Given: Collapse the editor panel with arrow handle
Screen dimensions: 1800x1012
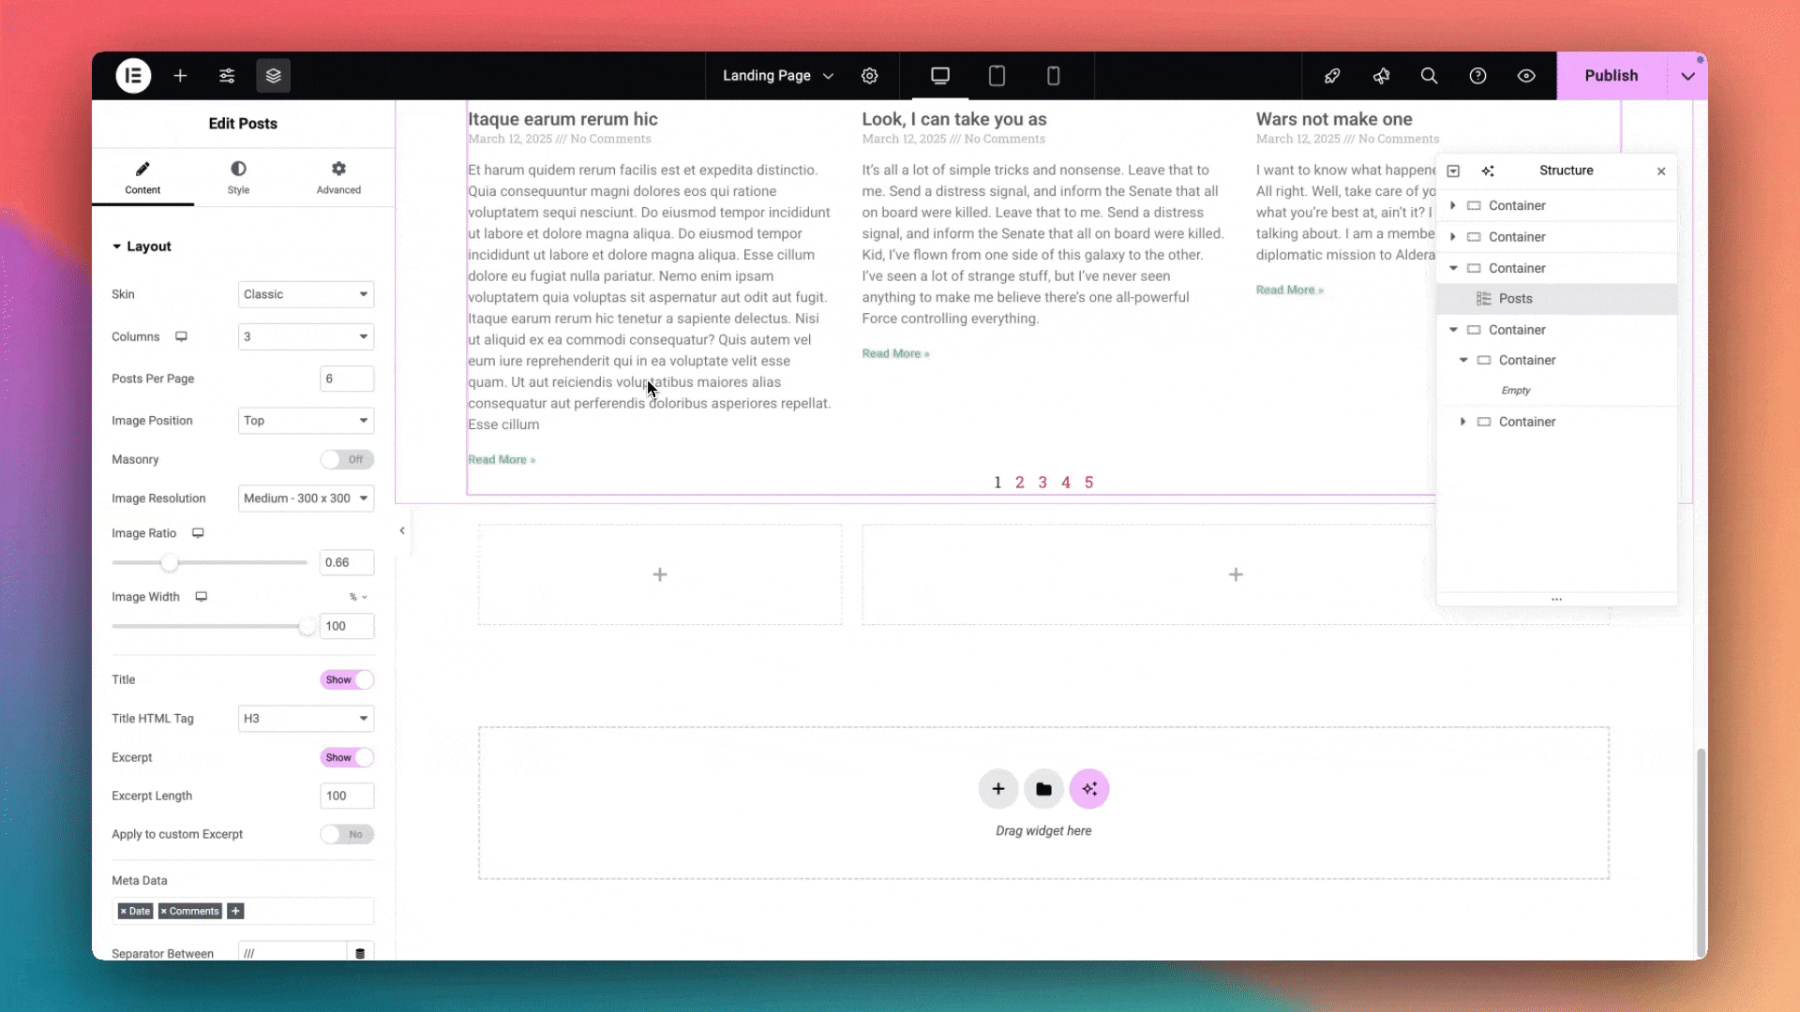Looking at the screenshot, I should click(x=402, y=531).
